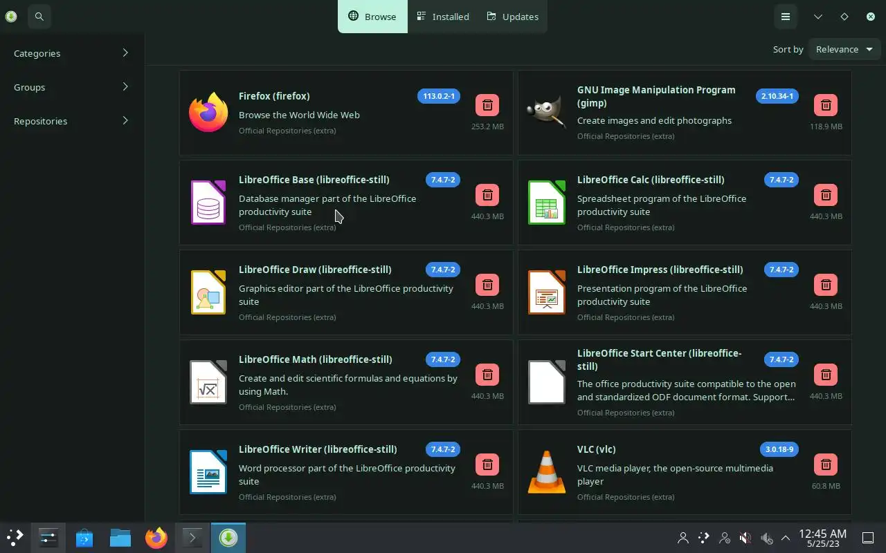Click the GIMP mascot icon
886x553 pixels.
pos(547,113)
